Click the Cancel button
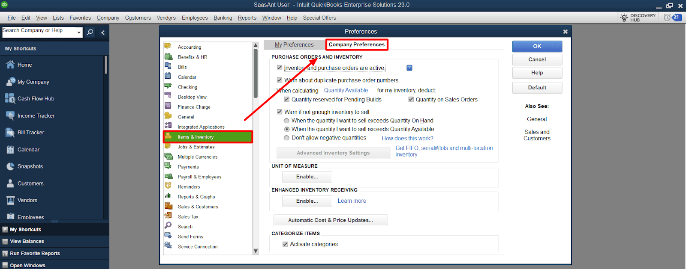This screenshot has width=686, height=269. click(x=537, y=59)
